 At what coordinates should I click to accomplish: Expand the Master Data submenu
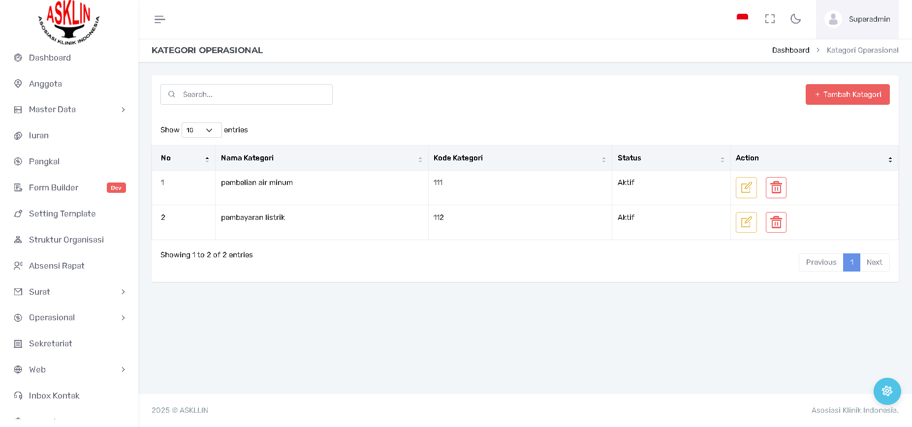point(69,110)
